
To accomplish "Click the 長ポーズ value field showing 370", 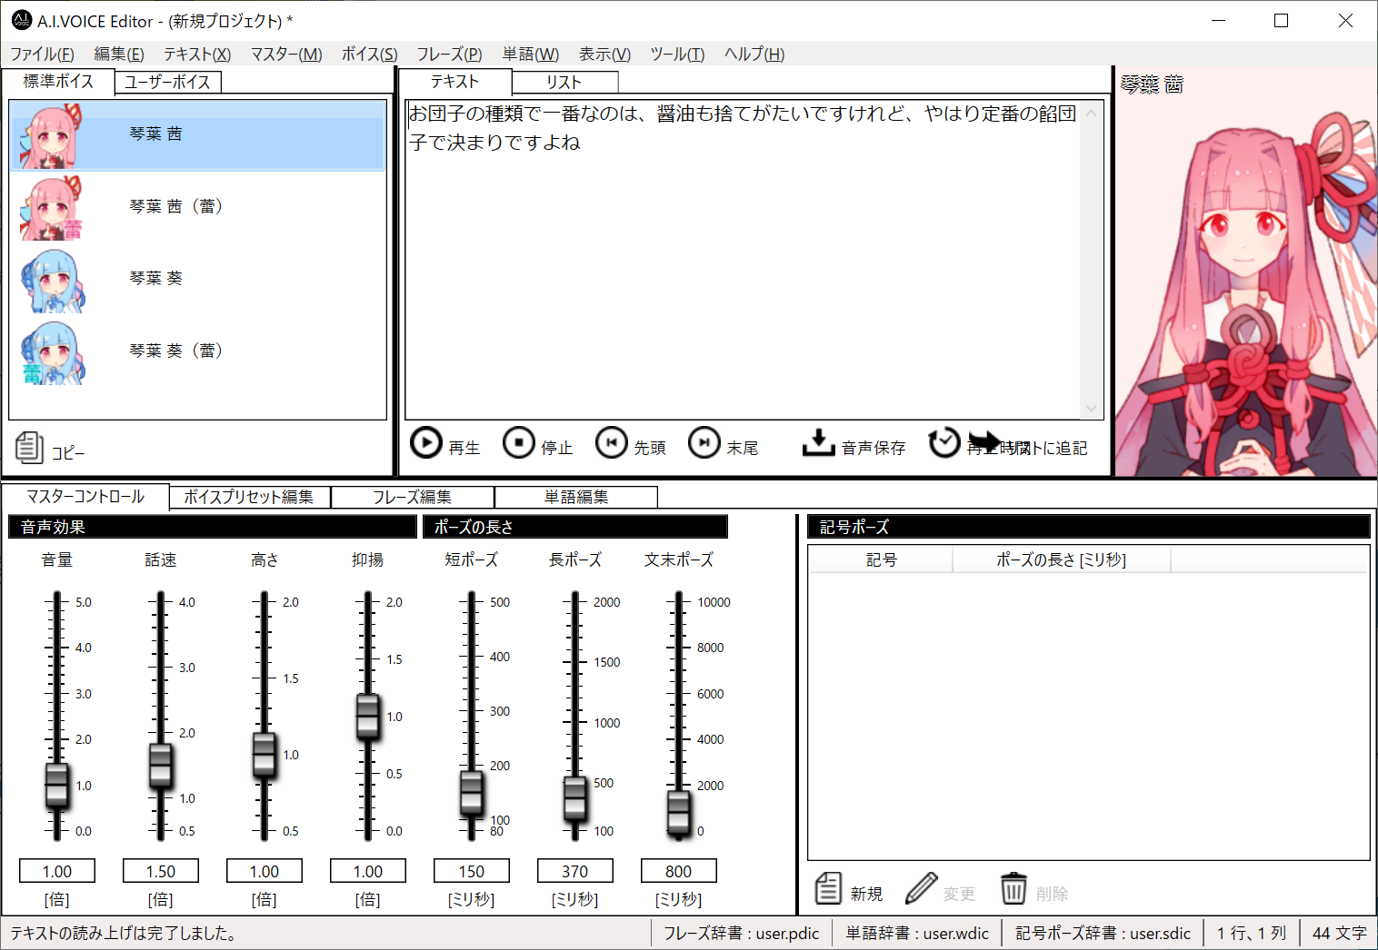I will tap(574, 871).
